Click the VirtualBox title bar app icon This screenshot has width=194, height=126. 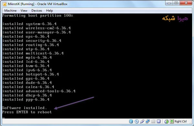pos(5,4)
